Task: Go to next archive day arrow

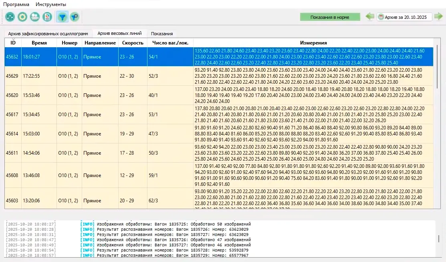Action: pyautogui.click(x=439, y=17)
